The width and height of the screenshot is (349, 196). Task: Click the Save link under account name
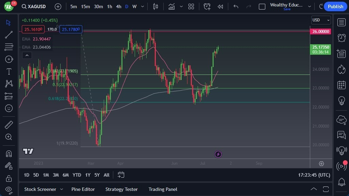[x=287, y=10]
